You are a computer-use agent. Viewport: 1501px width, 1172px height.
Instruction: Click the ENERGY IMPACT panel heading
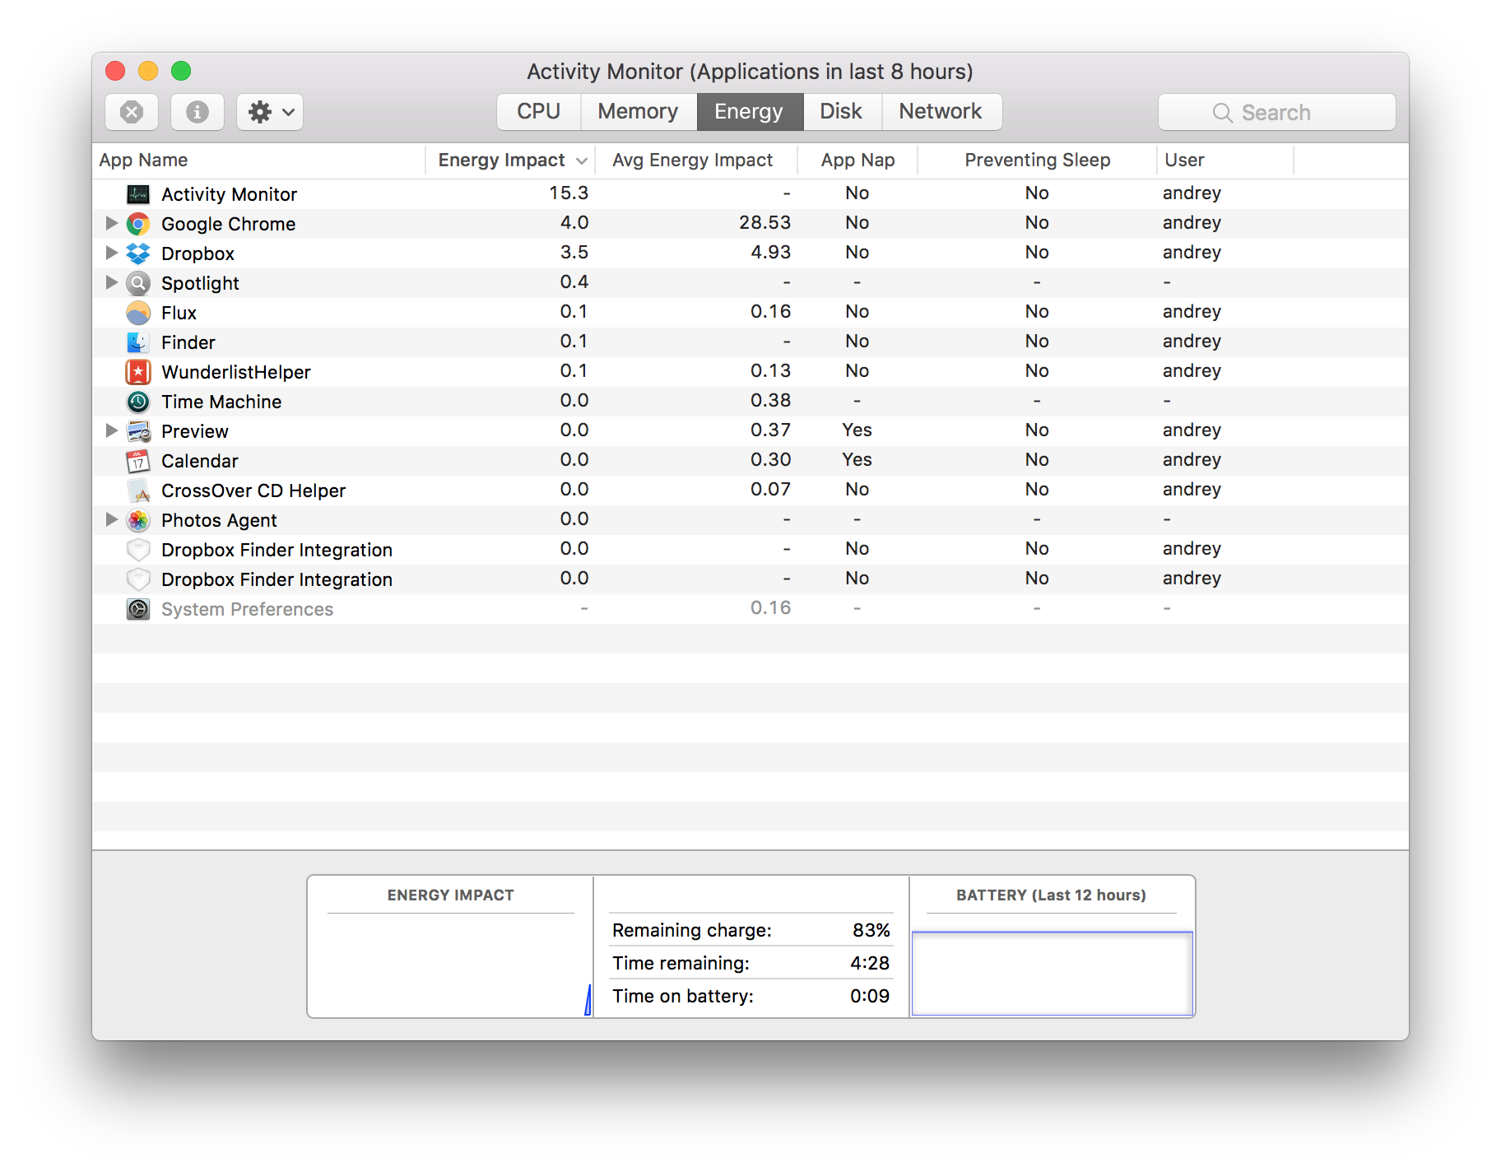[450, 895]
